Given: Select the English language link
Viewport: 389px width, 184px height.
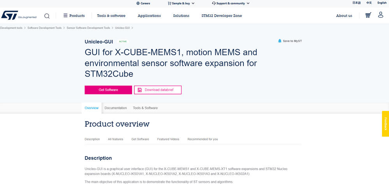Looking at the screenshot, I should point(382,3).
